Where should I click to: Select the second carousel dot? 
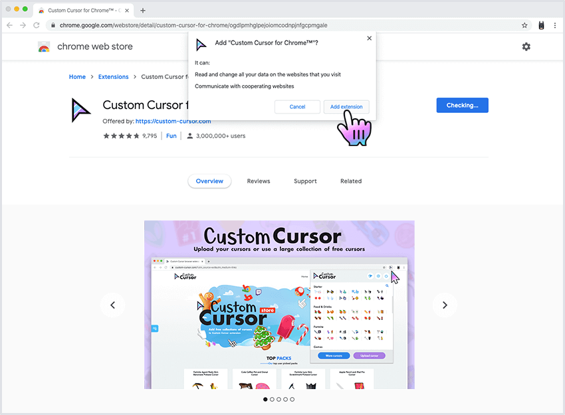pyautogui.click(x=272, y=399)
